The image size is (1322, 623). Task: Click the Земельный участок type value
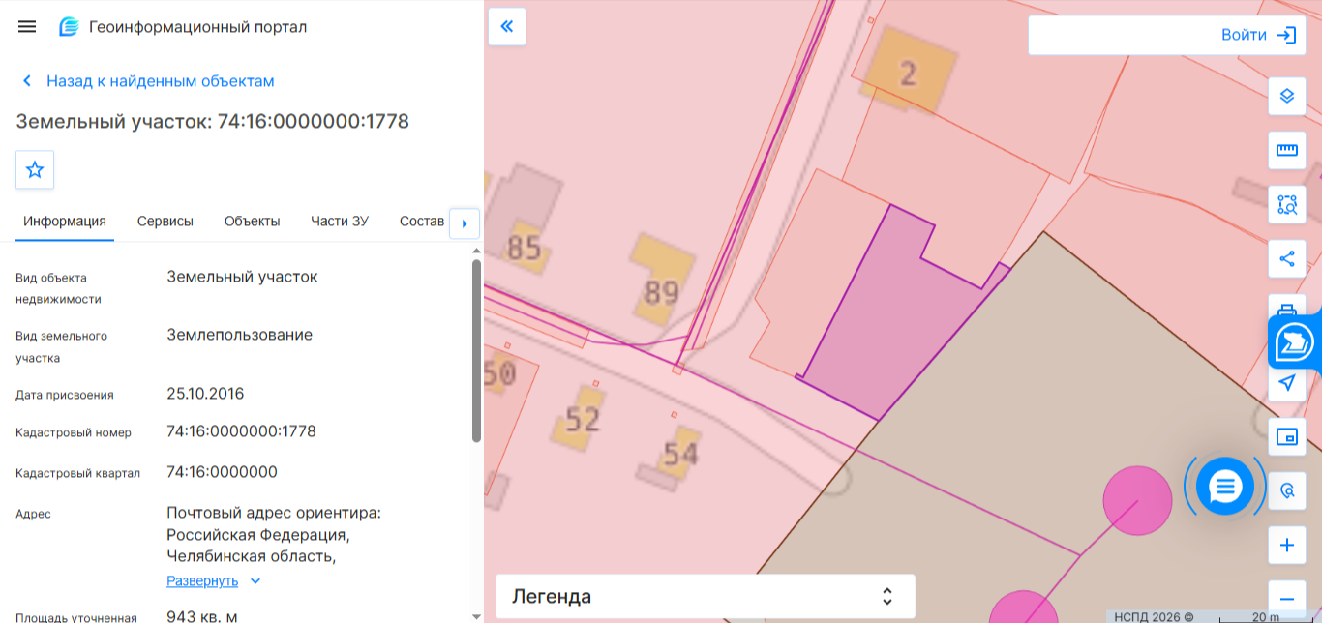[242, 277]
